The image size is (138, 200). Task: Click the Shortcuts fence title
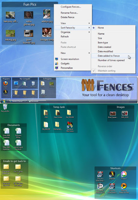tap(115, 168)
